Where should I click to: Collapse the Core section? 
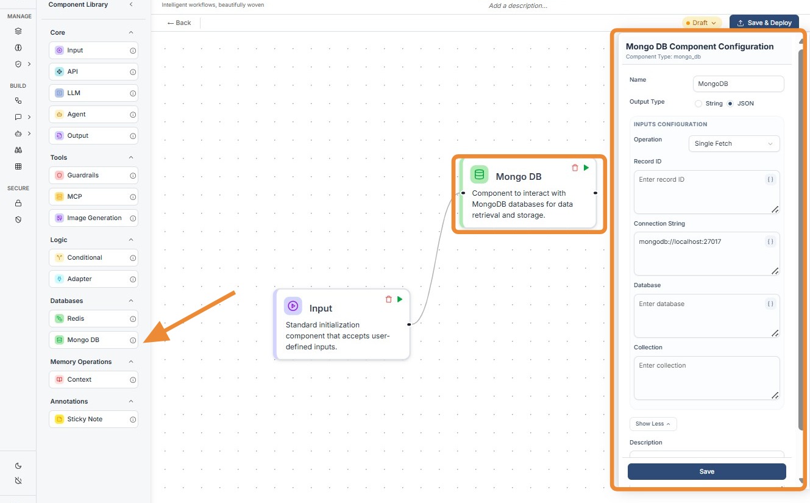pyautogui.click(x=131, y=32)
